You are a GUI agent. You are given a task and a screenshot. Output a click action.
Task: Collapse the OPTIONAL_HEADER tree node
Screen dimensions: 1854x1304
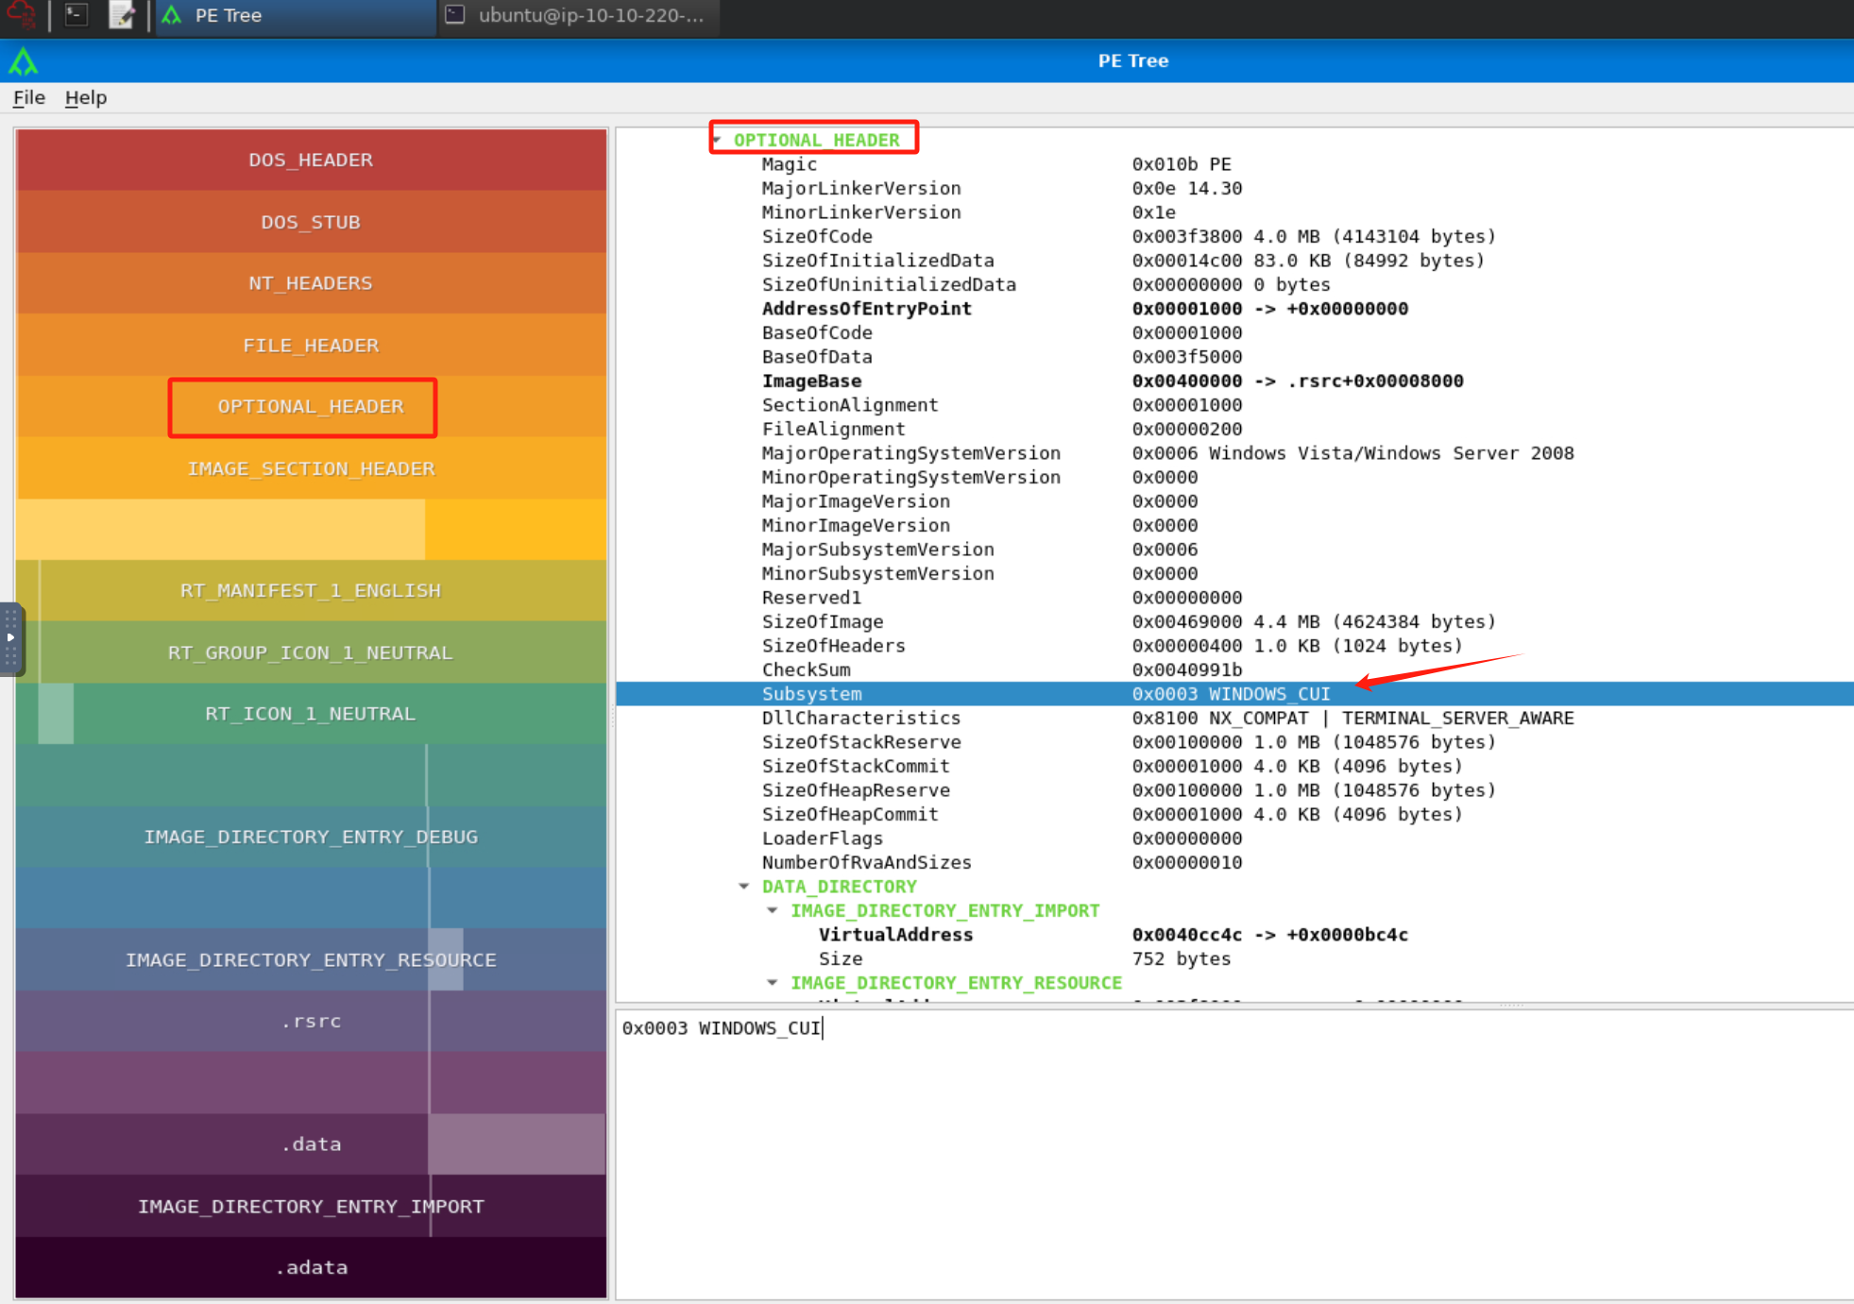click(x=718, y=140)
